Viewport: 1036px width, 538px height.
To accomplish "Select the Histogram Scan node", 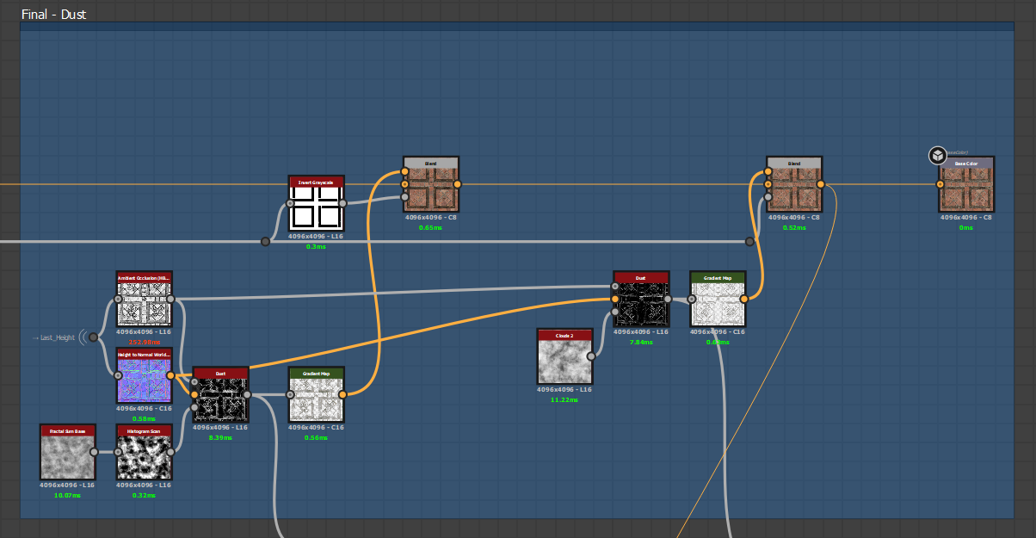I will click(144, 454).
